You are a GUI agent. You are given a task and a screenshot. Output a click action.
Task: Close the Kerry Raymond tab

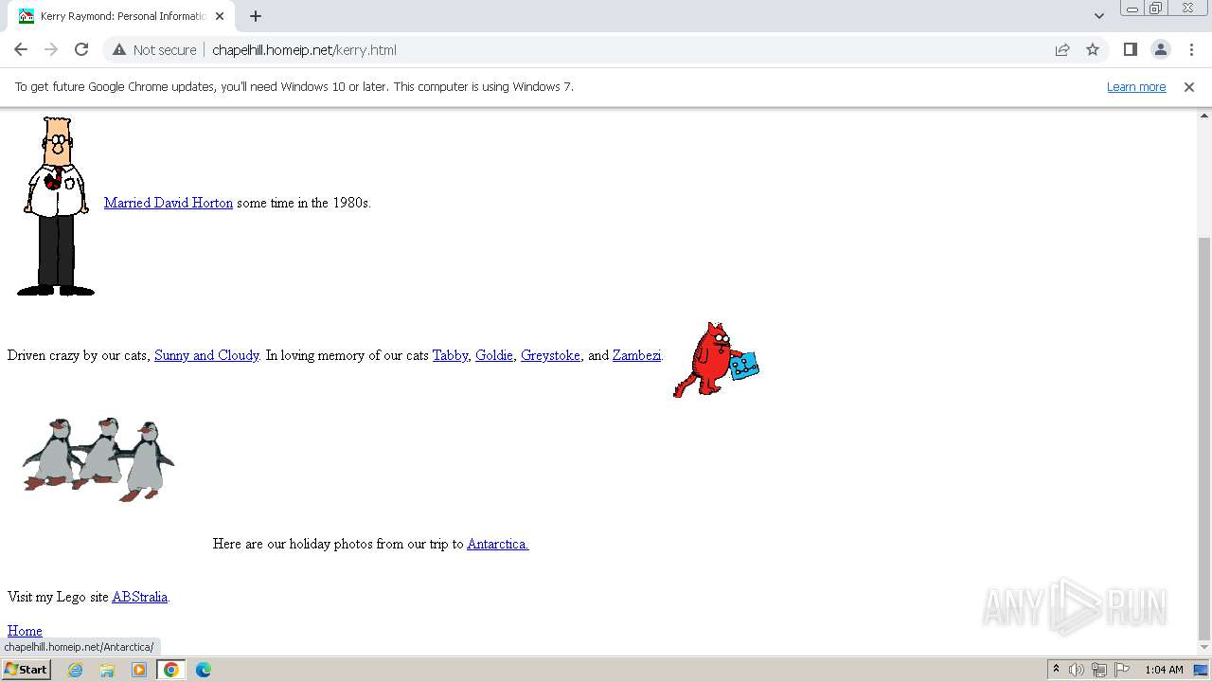click(220, 16)
